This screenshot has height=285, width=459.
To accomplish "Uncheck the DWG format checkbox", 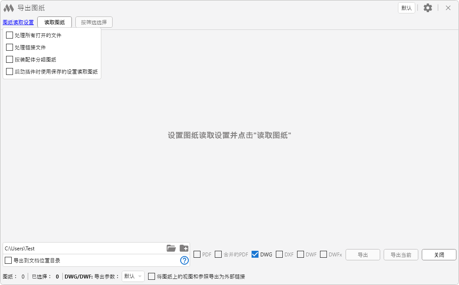I will pos(255,254).
